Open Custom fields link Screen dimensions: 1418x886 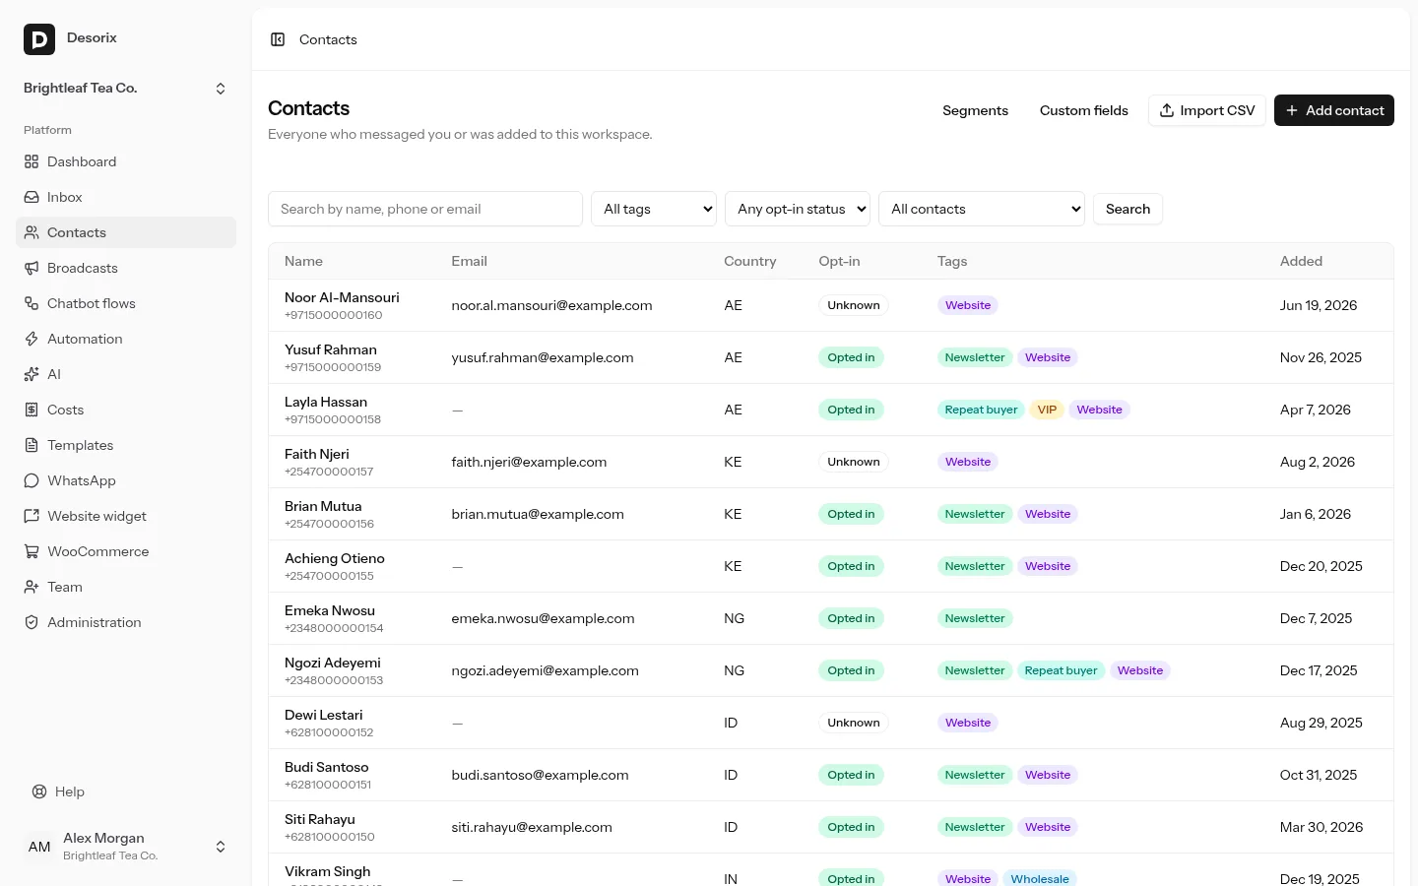point(1084,110)
